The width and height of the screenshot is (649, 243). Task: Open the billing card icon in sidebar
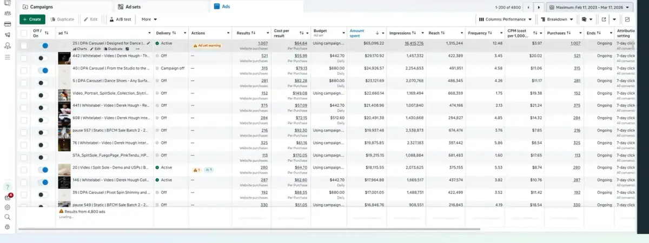point(7,24)
